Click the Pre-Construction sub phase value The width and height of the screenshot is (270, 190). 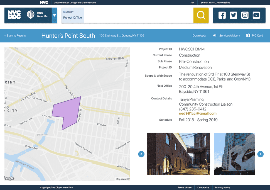pyautogui.click(x=194, y=62)
